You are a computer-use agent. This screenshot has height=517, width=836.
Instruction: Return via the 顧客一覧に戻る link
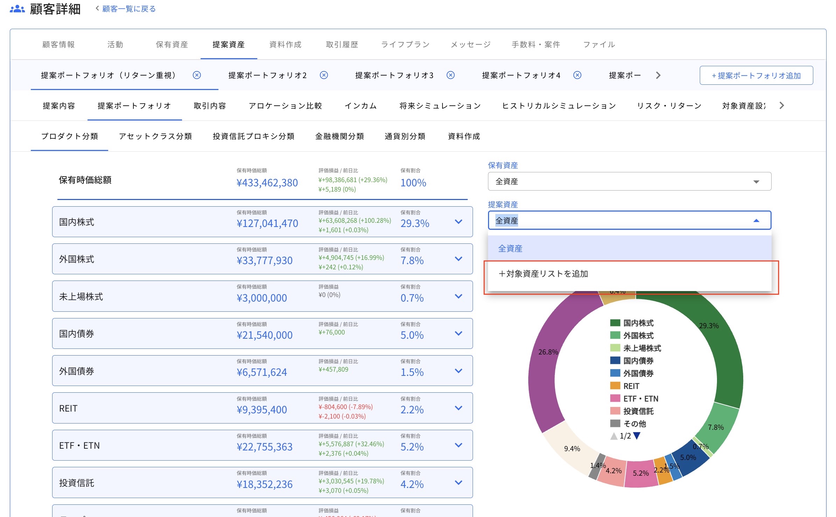coord(128,8)
